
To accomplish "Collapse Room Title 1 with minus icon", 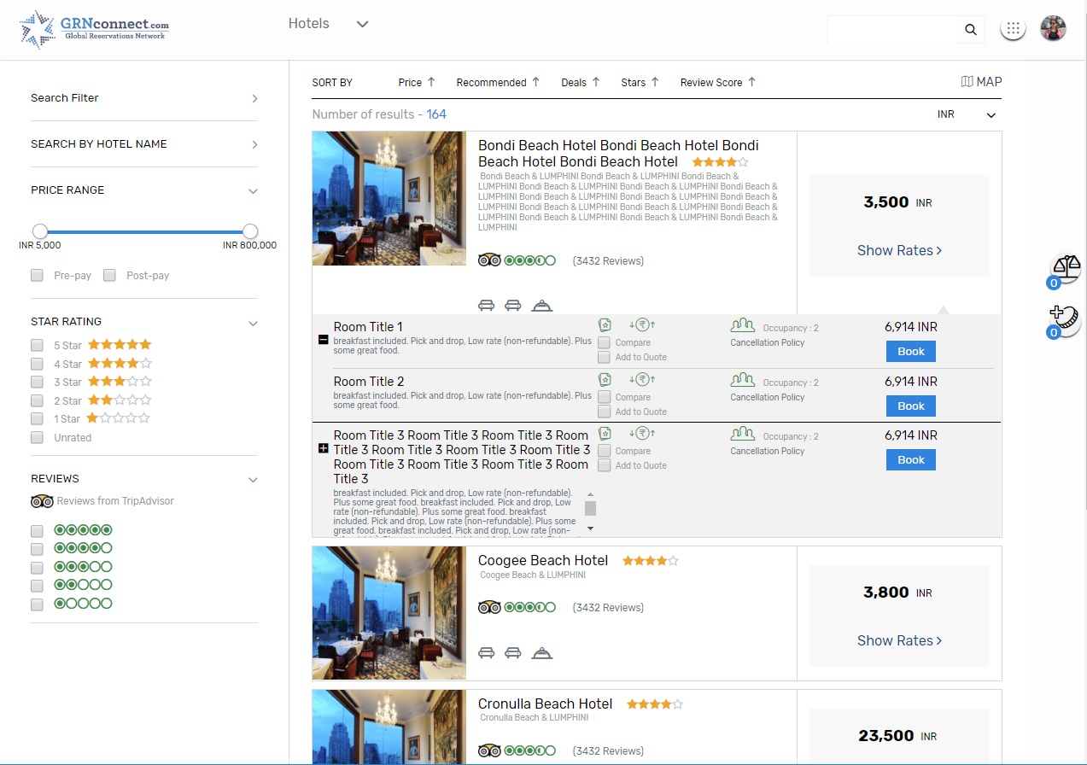I will [323, 340].
